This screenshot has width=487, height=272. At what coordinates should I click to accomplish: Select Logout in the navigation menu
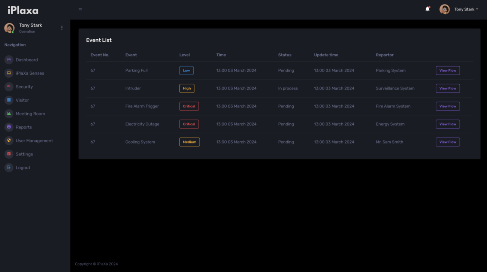click(x=23, y=167)
